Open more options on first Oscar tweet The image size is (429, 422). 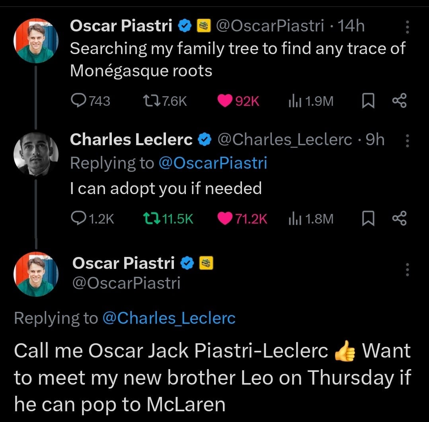(408, 27)
